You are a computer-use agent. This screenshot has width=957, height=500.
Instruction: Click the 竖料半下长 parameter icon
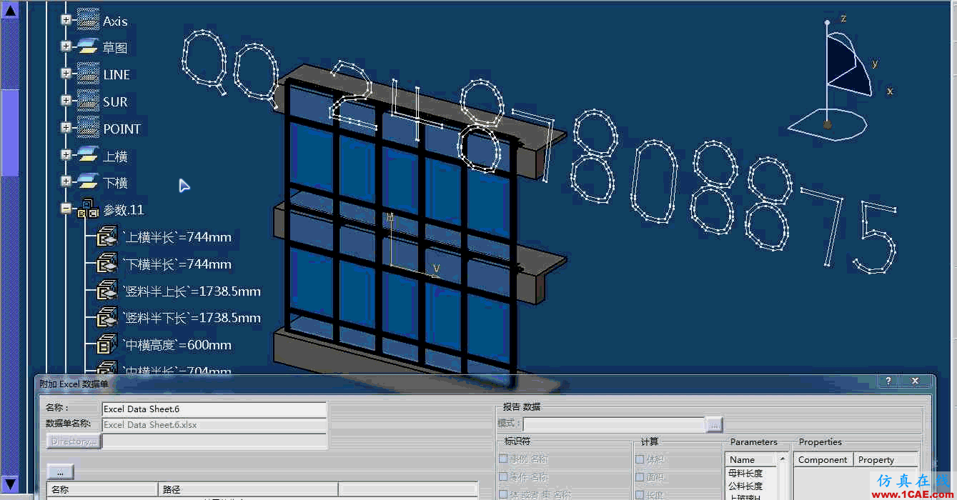coord(107,317)
